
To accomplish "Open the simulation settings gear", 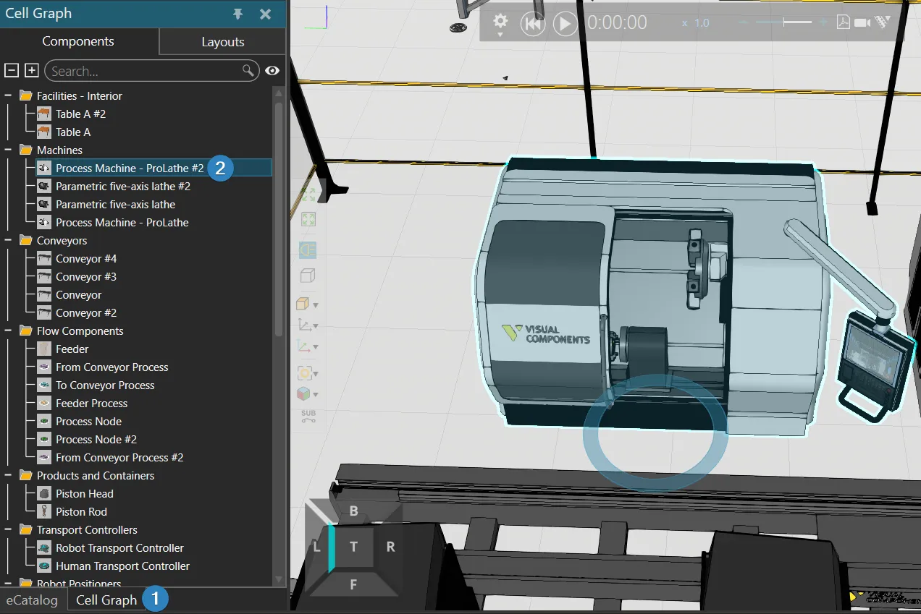I will click(500, 22).
